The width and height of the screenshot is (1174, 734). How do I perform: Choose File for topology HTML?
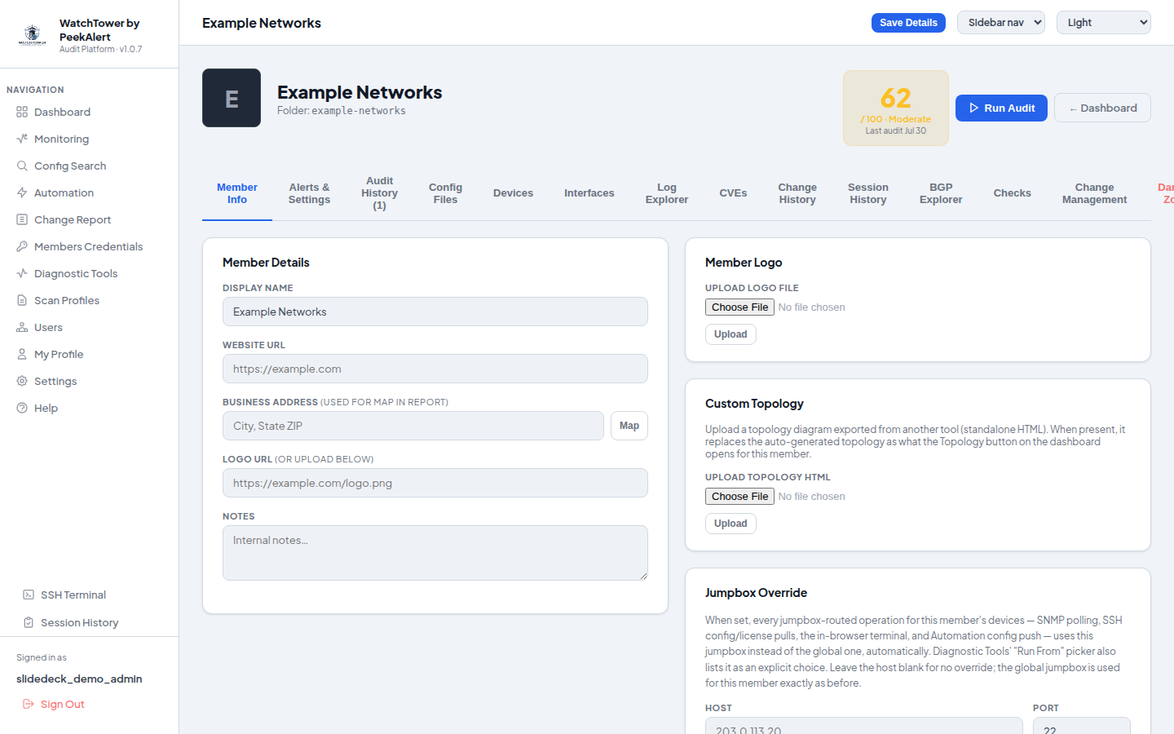click(x=739, y=497)
